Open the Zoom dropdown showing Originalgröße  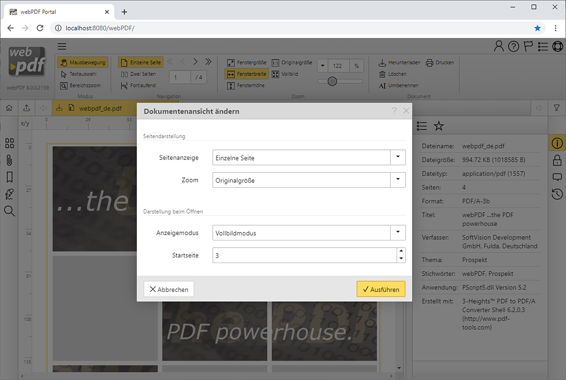[398, 180]
